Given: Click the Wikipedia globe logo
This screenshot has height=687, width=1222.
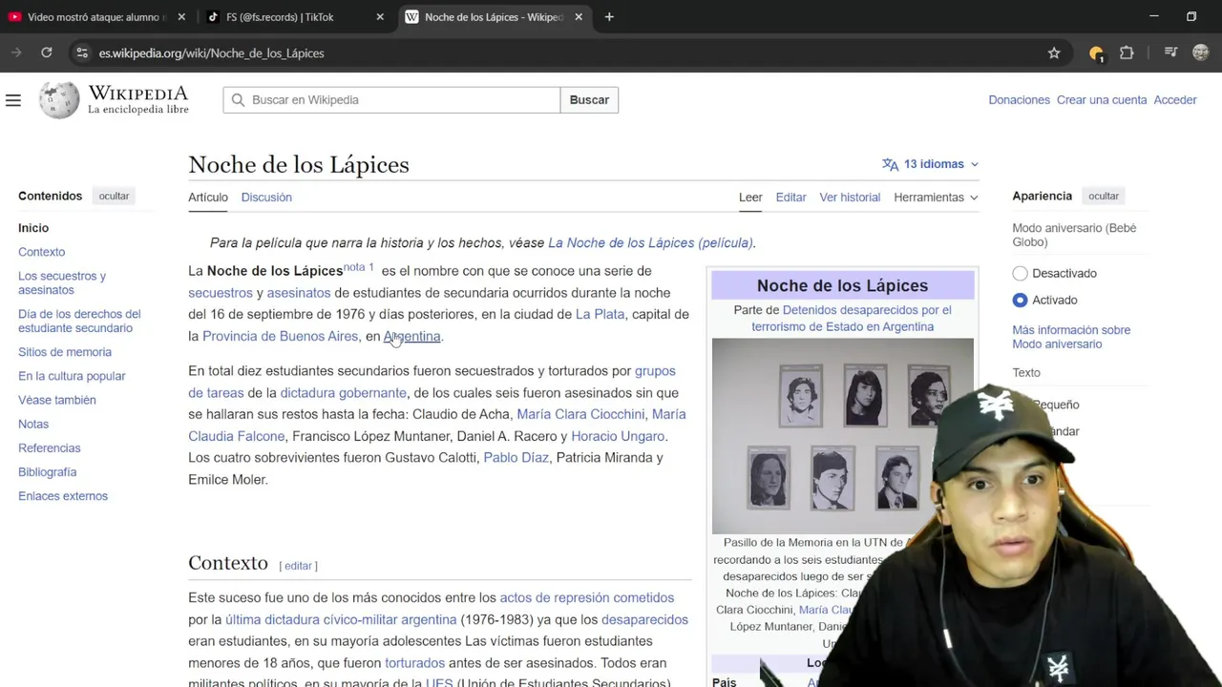Looking at the screenshot, I should [x=59, y=100].
